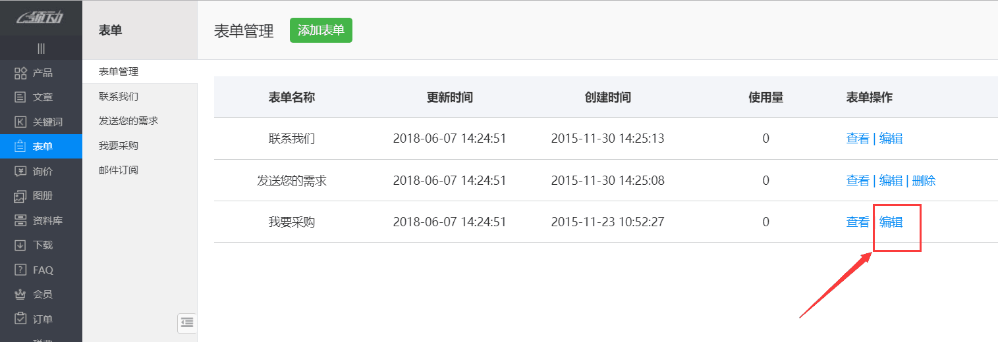The width and height of the screenshot is (998, 342).
Task: Select the 关键词 (Keywords) sidebar icon
Action: (20, 122)
